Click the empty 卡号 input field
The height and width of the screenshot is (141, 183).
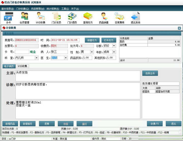tap(22, 52)
